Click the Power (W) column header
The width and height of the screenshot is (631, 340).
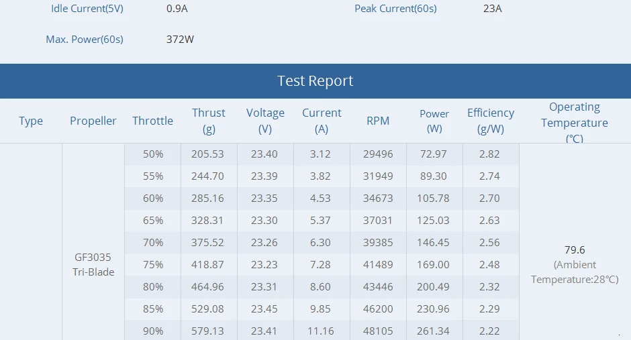click(x=434, y=121)
